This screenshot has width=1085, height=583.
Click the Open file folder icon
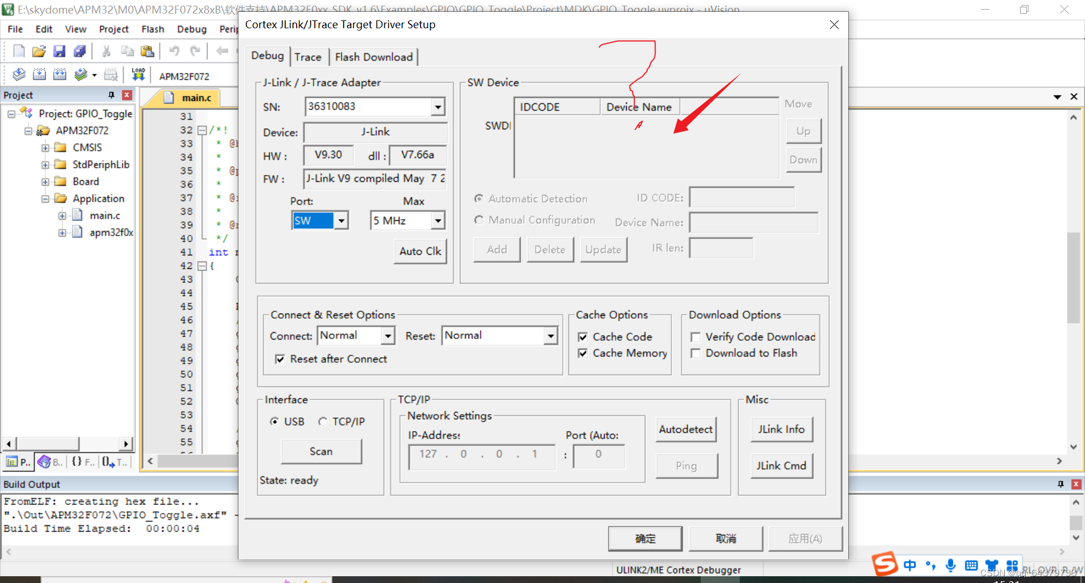39,51
